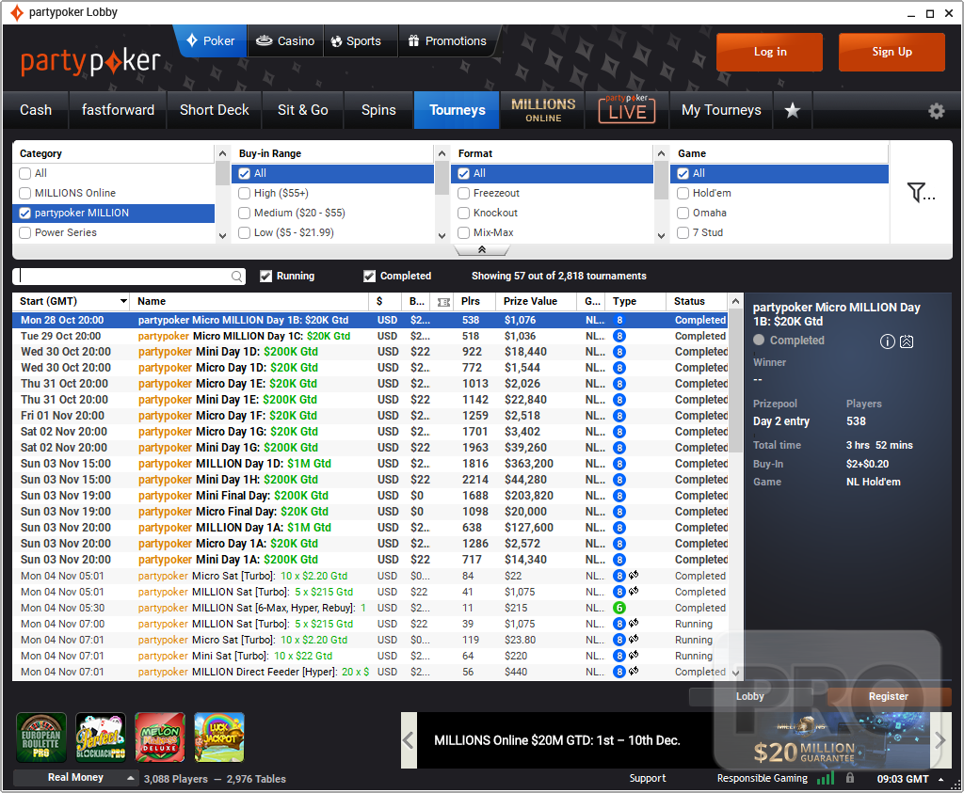Open advanced filter funnel icon
Viewport: 964px width, 793px height.
click(x=921, y=192)
